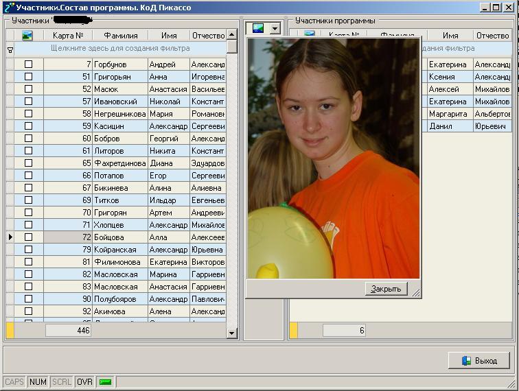This screenshot has height=391, width=519.
Task: Click the record count 6 footer in right grid
Action: click(x=344, y=330)
